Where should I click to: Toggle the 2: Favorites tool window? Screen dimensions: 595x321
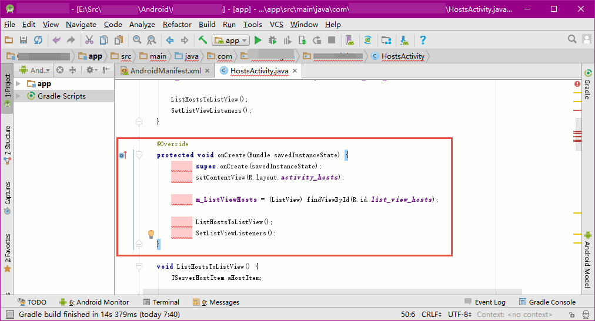point(7,253)
